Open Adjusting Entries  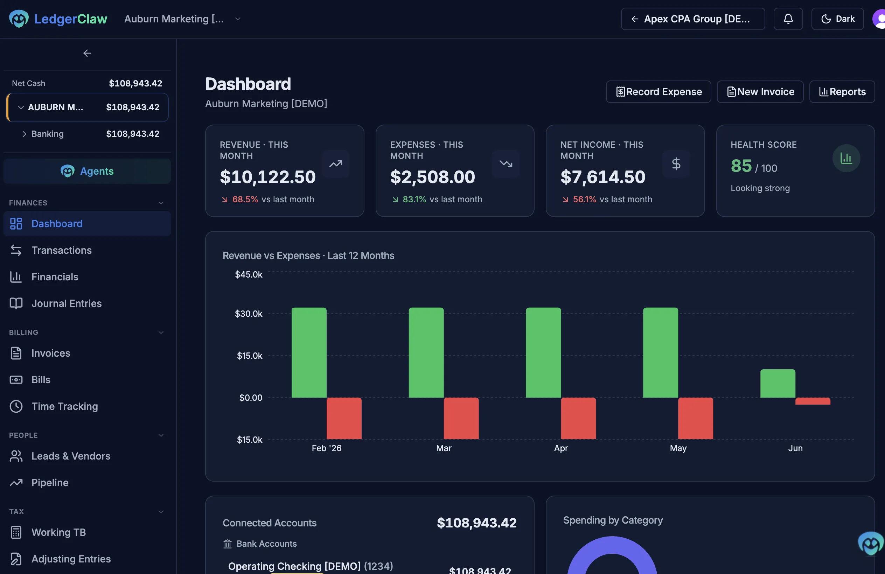87,559
